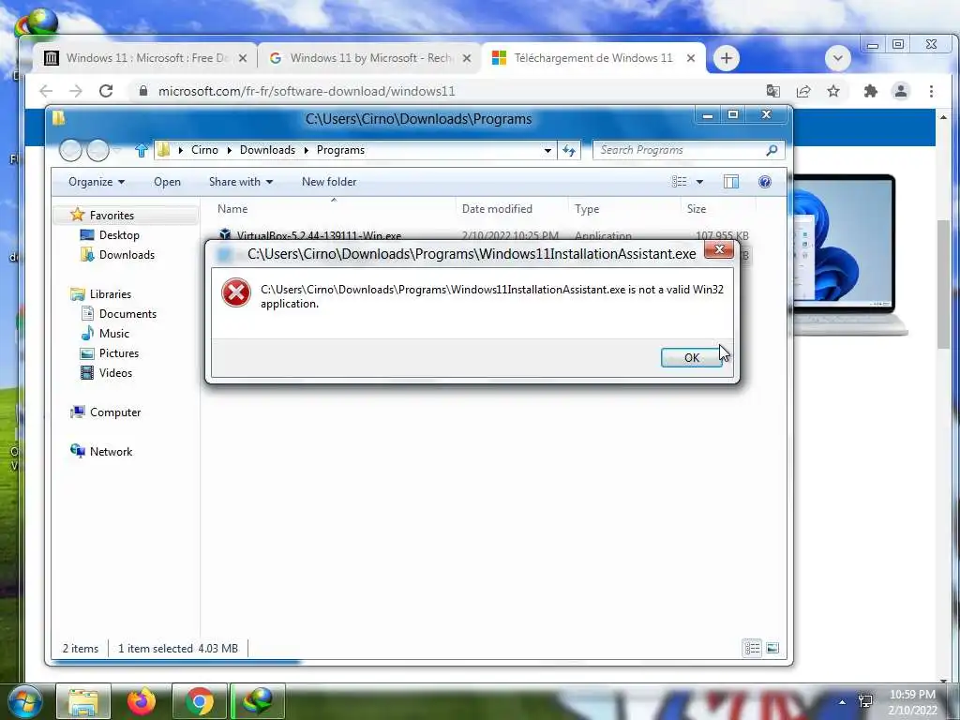Click the Search Programs field
Image resolution: width=960 pixels, height=720 pixels.
(688, 150)
